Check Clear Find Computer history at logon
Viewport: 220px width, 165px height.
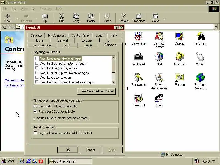37,63
